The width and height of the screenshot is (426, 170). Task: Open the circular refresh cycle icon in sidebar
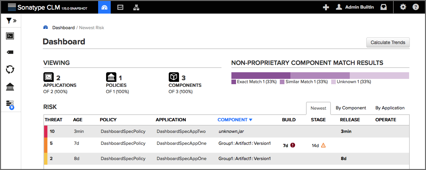(x=10, y=70)
